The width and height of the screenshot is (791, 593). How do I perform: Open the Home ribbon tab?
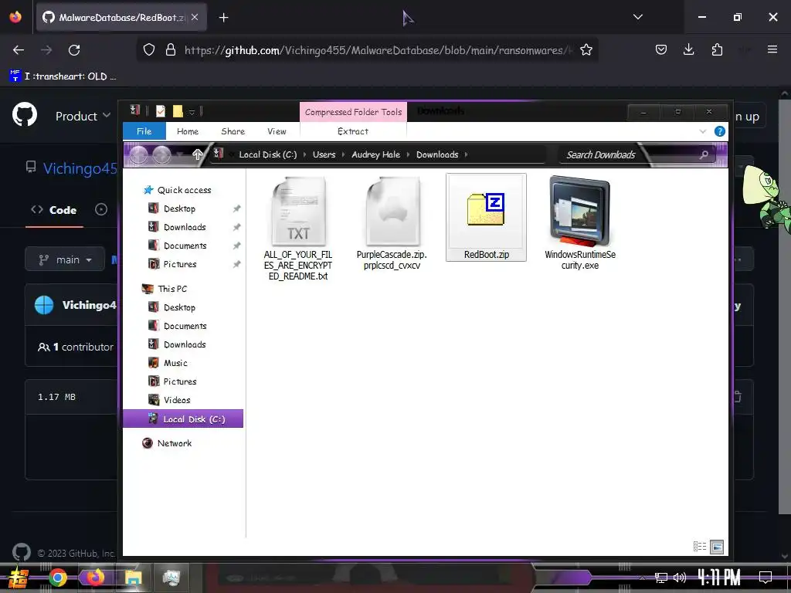tap(187, 131)
